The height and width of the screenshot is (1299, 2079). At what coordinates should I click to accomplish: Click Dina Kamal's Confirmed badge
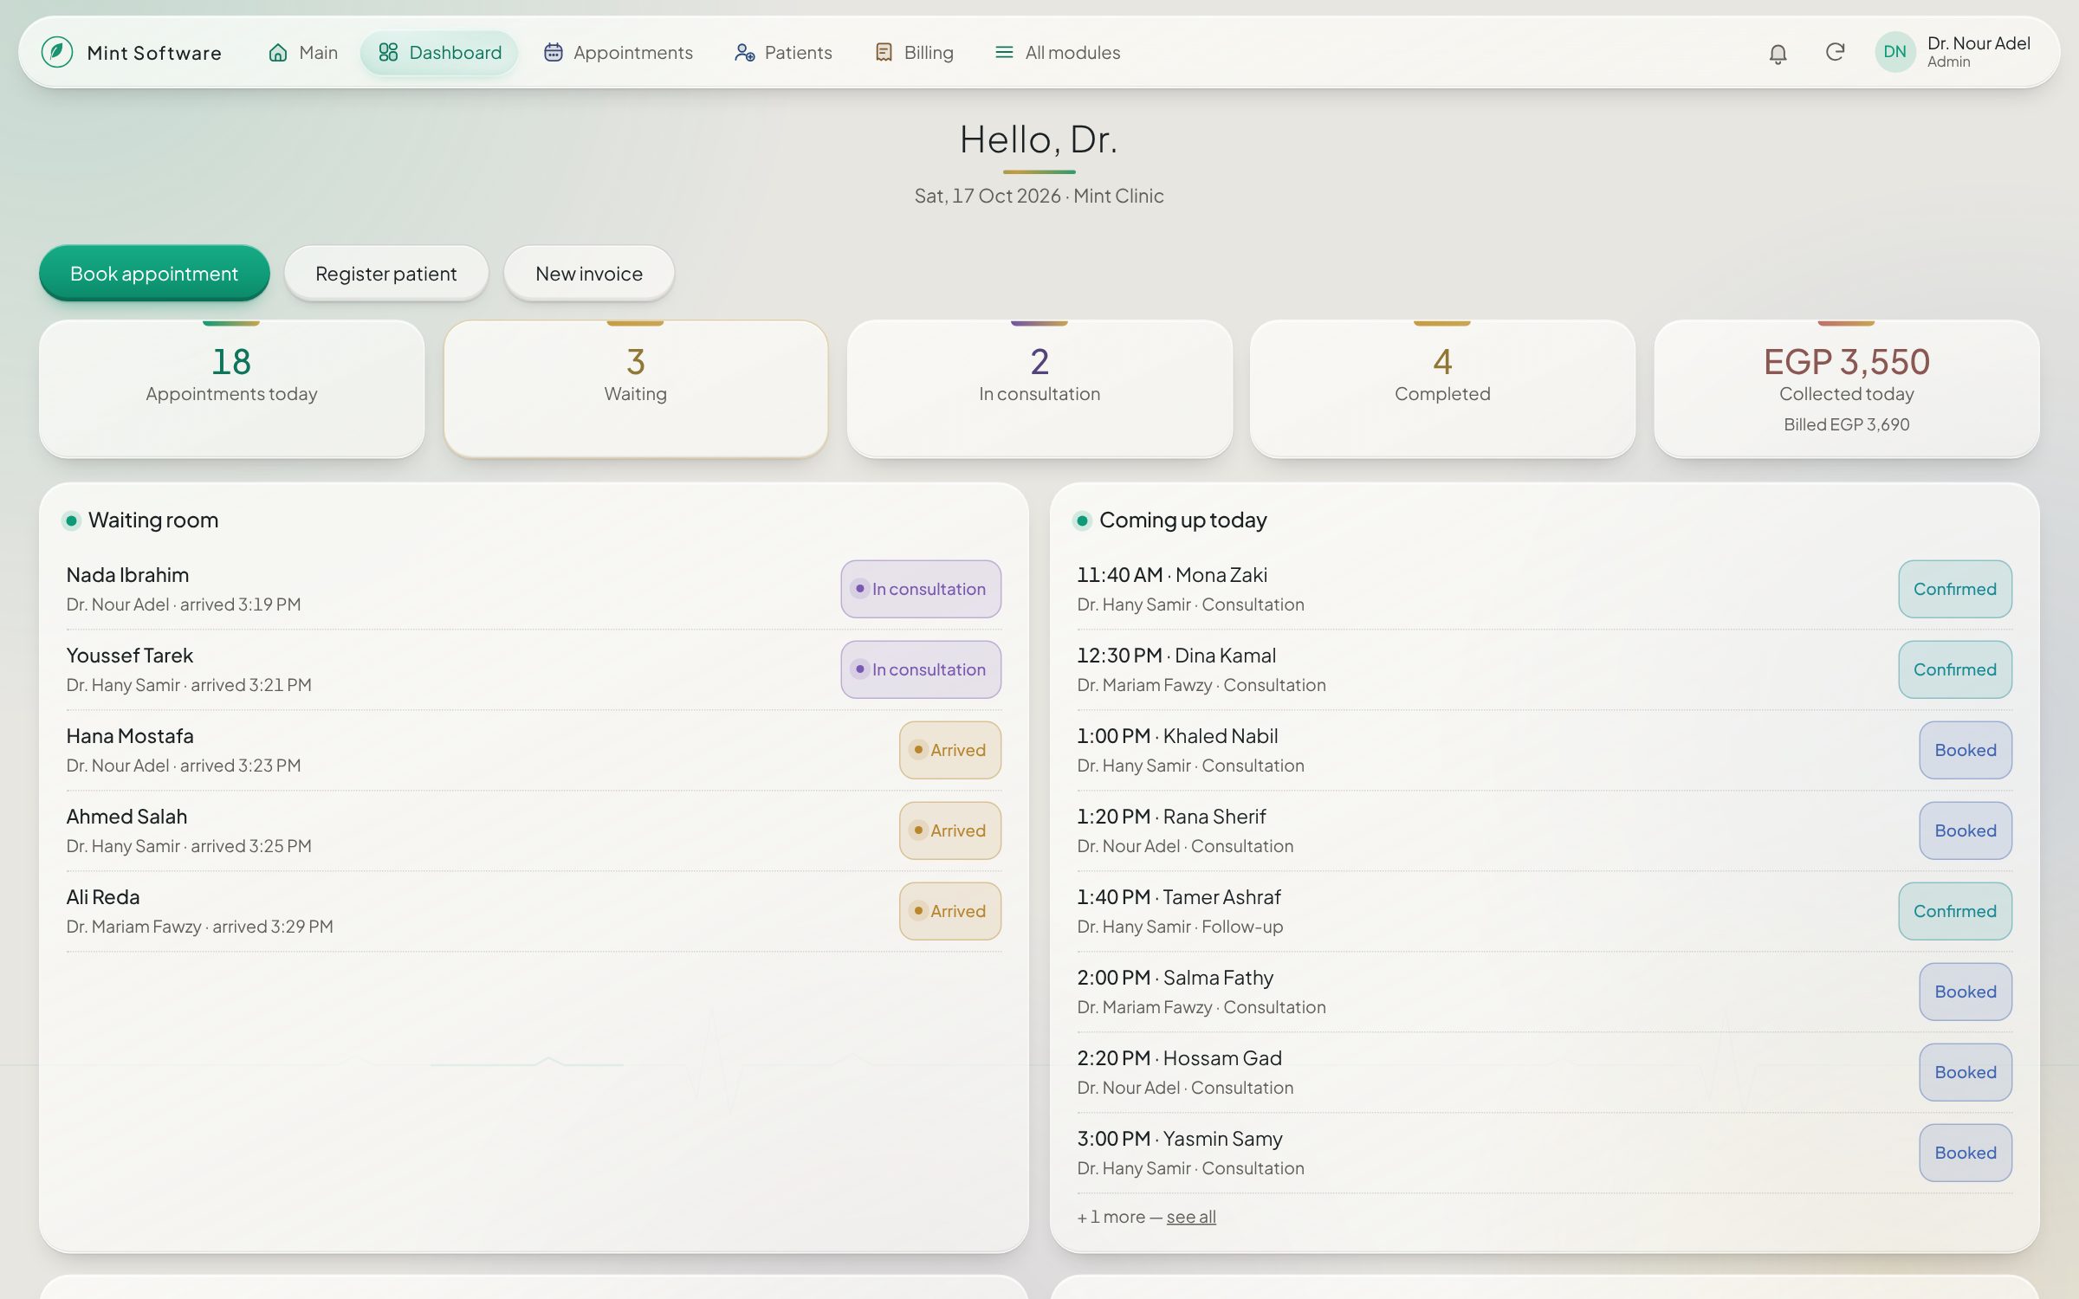1955,669
